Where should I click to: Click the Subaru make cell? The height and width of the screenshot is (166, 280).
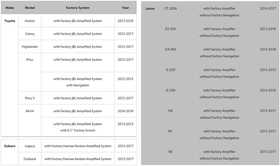point(10,146)
